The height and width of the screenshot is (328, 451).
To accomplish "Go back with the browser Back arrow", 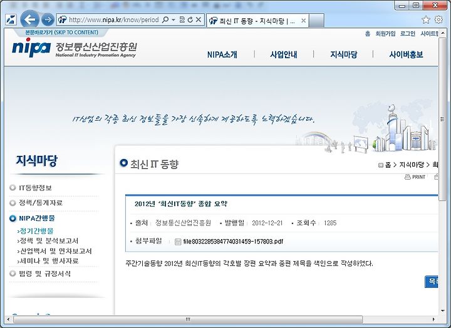I will point(29,19).
